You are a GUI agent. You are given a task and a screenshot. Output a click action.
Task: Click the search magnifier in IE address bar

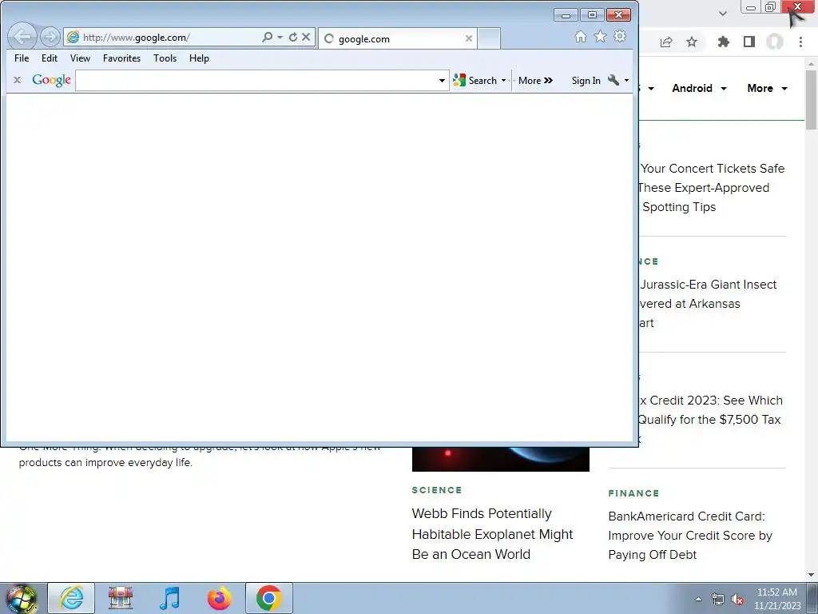coord(267,37)
